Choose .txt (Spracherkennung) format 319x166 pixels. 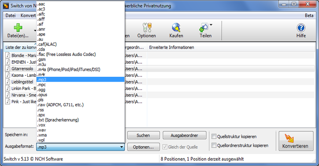click(x=80, y=120)
